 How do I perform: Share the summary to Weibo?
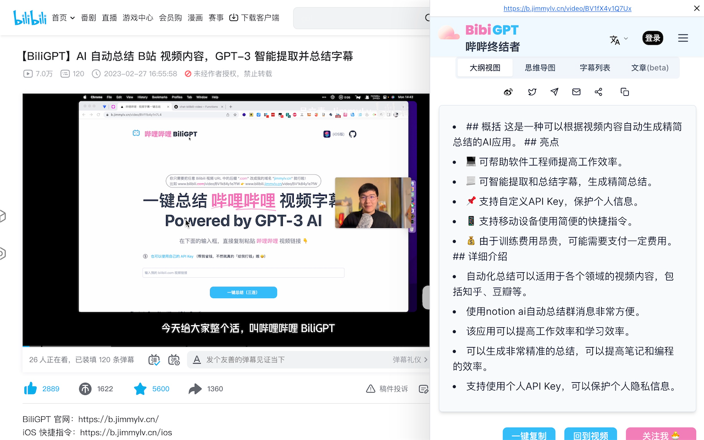coord(508,92)
